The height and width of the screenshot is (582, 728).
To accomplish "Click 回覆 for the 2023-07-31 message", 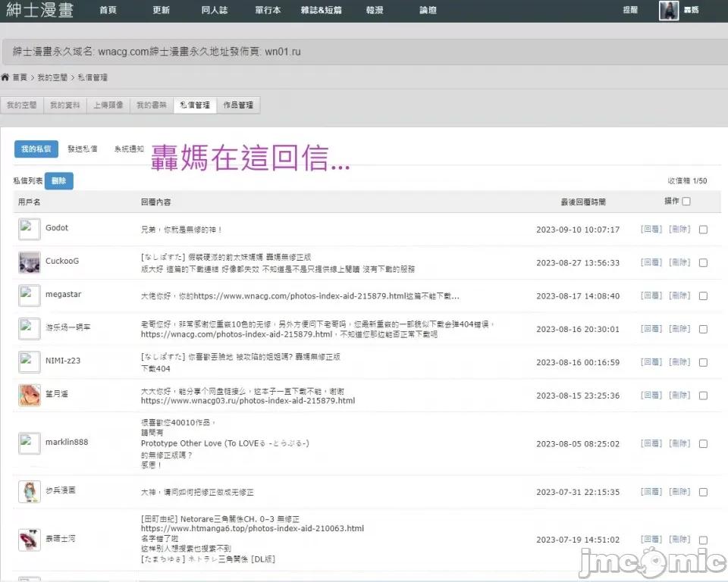I will point(651,492).
